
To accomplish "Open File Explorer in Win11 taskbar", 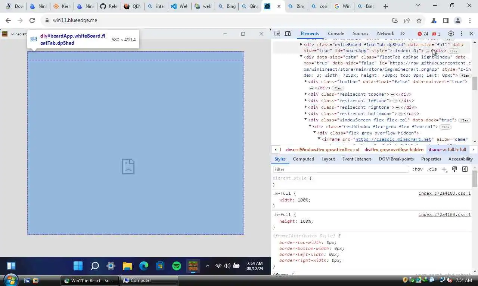I will 127,266.
